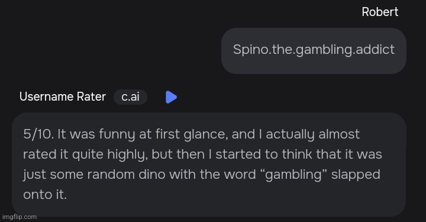Click the c.ai badge
The height and width of the screenshot is (222, 426).
[x=130, y=96]
